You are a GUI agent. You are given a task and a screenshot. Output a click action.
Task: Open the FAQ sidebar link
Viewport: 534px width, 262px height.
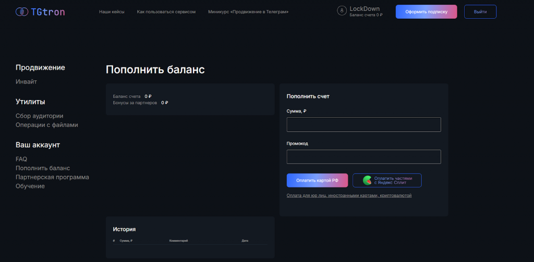click(x=21, y=159)
